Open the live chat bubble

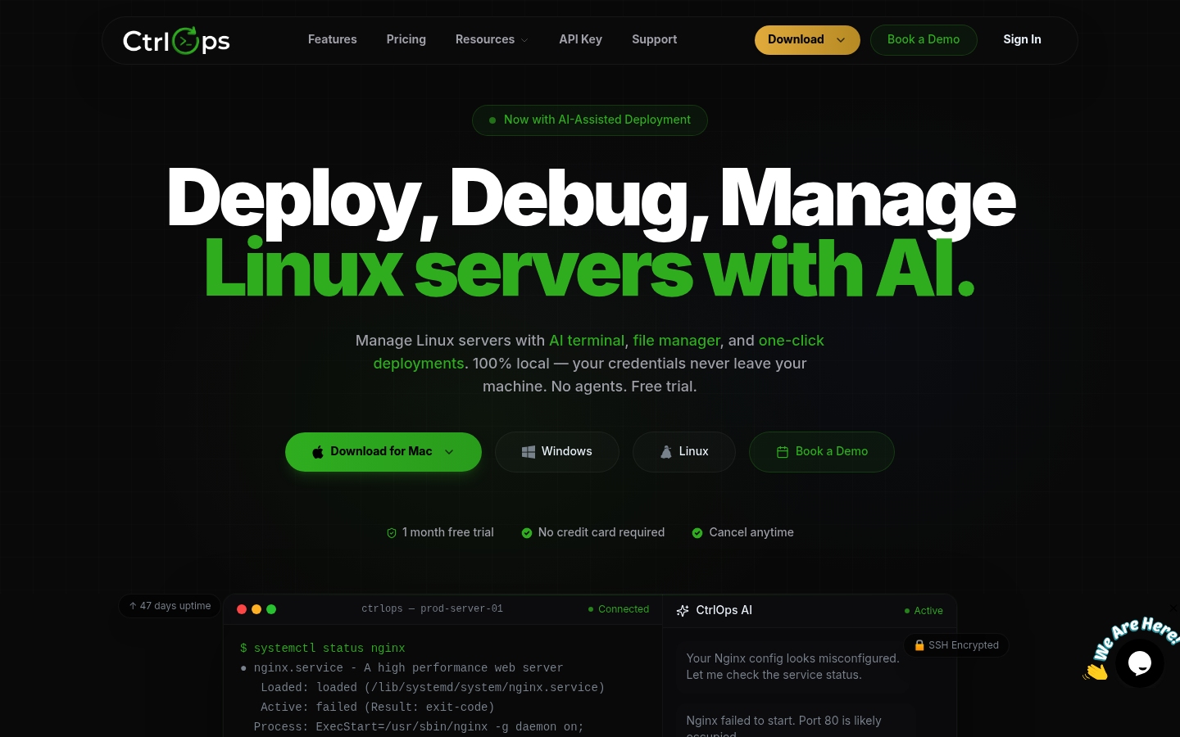1140,663
